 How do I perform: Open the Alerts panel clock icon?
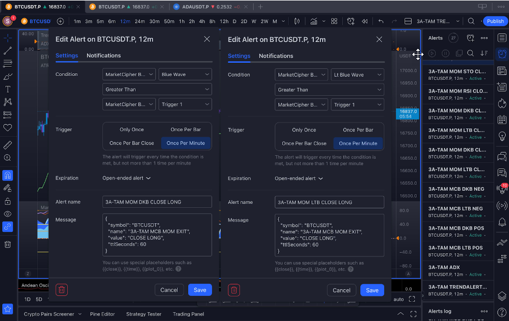[x=502, y=54]
